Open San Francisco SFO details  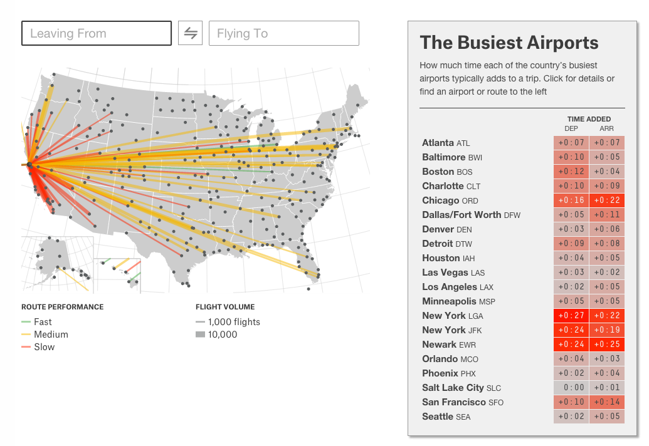click(523, 402)
